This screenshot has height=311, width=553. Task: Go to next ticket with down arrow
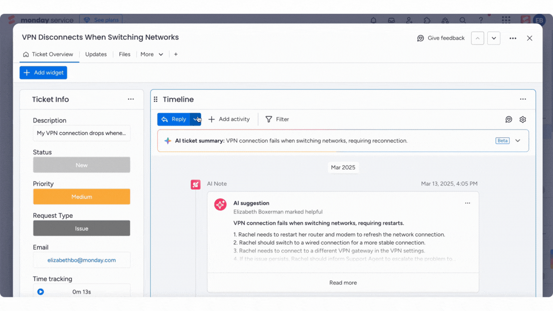[x=494, y=38]
